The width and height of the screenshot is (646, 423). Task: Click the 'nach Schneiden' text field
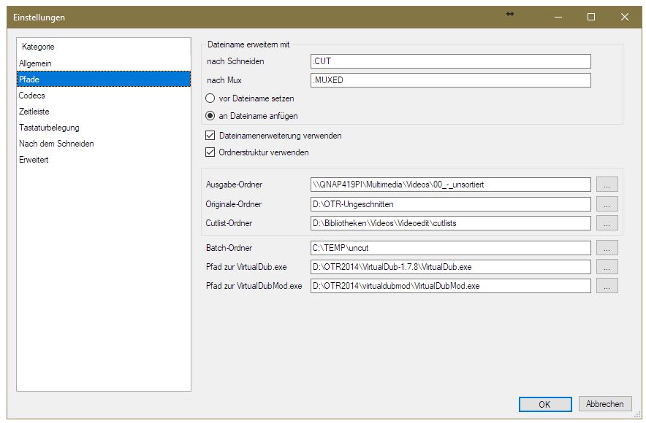click(450, 61)
